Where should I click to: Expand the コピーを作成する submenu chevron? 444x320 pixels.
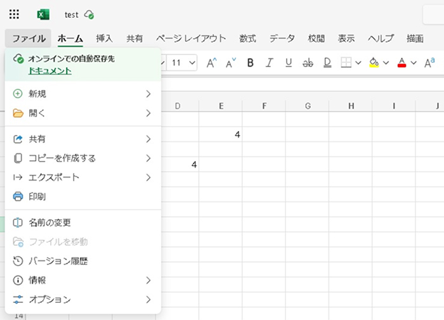tap(148, 158)
